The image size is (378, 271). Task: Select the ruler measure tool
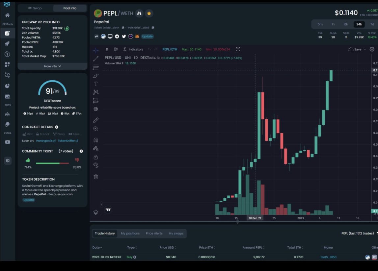click(x=96, y=120)
